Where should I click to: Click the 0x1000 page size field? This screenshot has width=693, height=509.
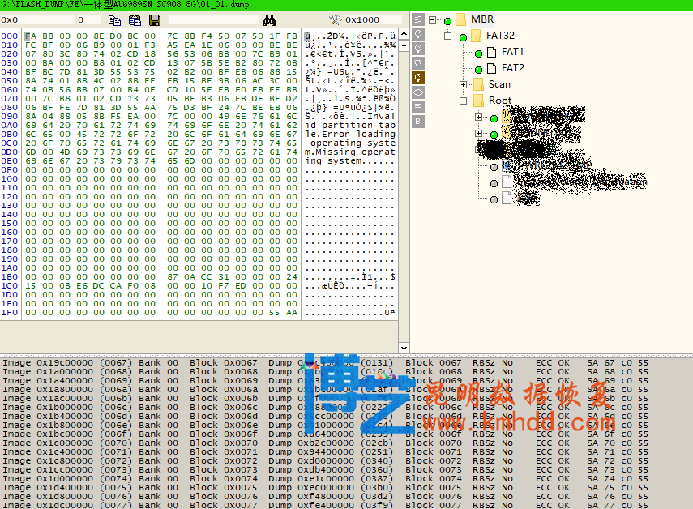371,19
